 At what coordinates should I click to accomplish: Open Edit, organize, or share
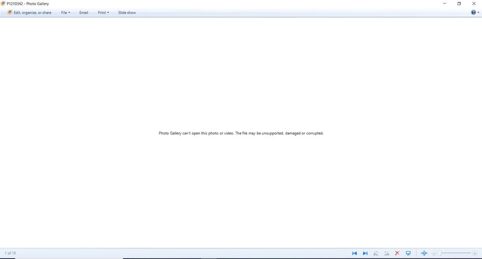point(29,13)
